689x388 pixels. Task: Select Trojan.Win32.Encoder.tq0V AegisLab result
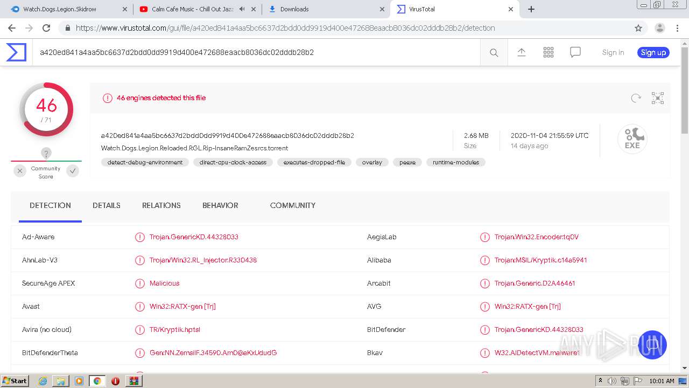click(x=537, y=237)
